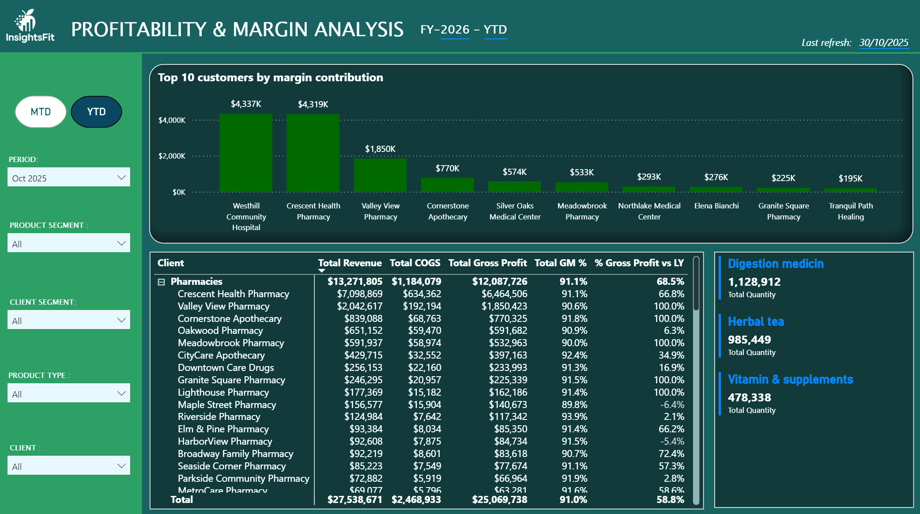The image size is (920, 514).
Task: Switch to MTD view
Action: (x=41, y=112)
